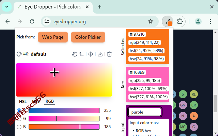Click the new color hex #ff63b9 chip
Image resolution: width=218 pixels, height=136 pixels.
(x=137, y=72)
